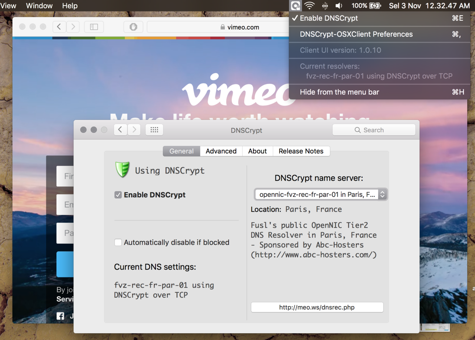Screen dimensions: 475x340
Task: Click Safari forward button
Action: (x=73, y=27)
